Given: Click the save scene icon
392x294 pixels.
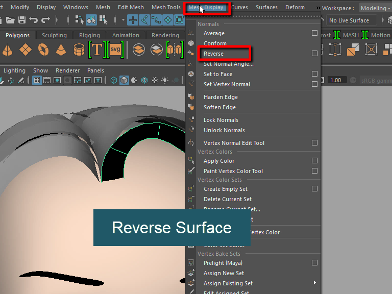Looking at the screenshot, I should click(x=22, y=20).
